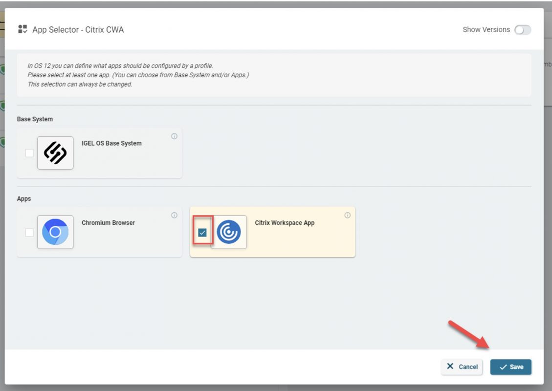Image resolution: width=552 pixels, height=391 pixels.
Task: Cancel the App Selector dialog
Action: (462, 367)
